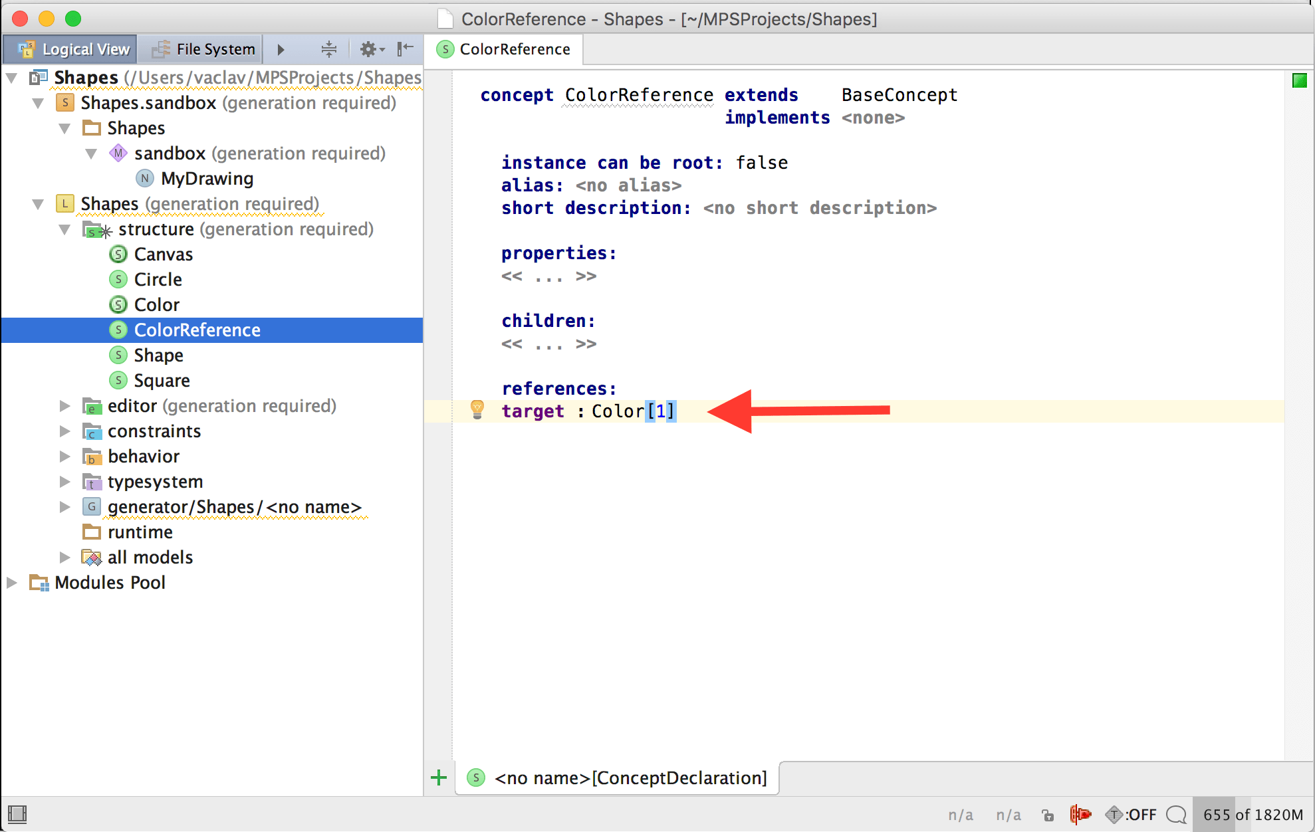Click the green plus add-tab icon
The image size is (1315, 832).
pos(439,778)
